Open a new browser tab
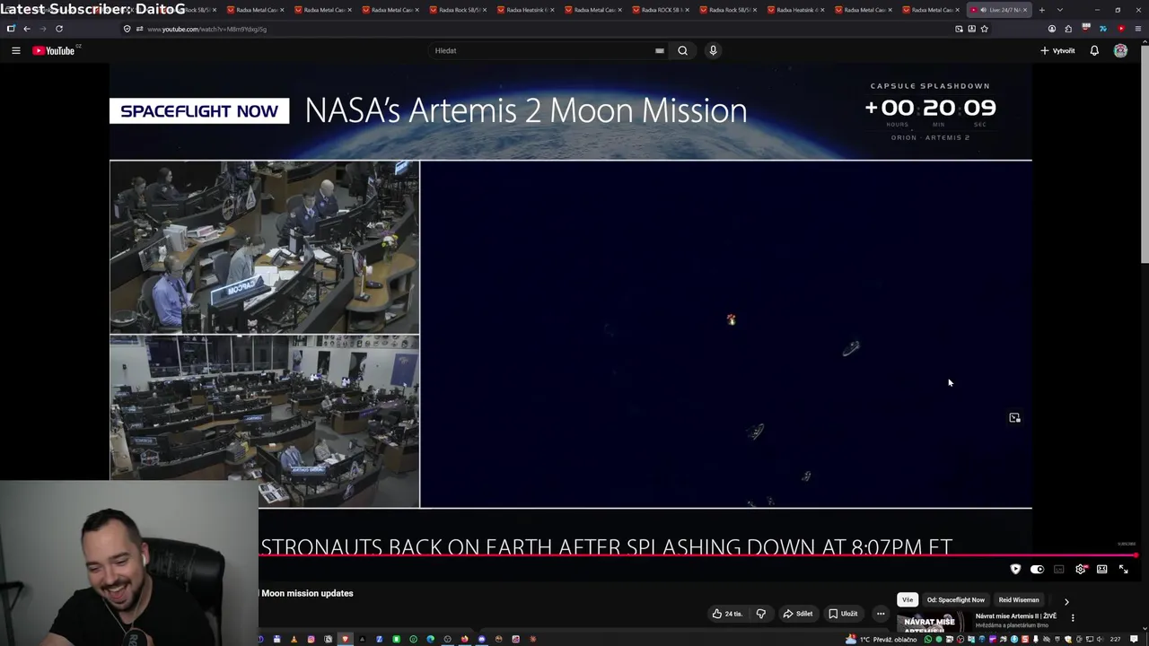 [x=1041, y=10]
